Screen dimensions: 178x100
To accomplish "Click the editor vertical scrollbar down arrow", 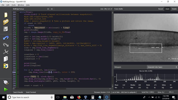I will (x=112, y=86).
